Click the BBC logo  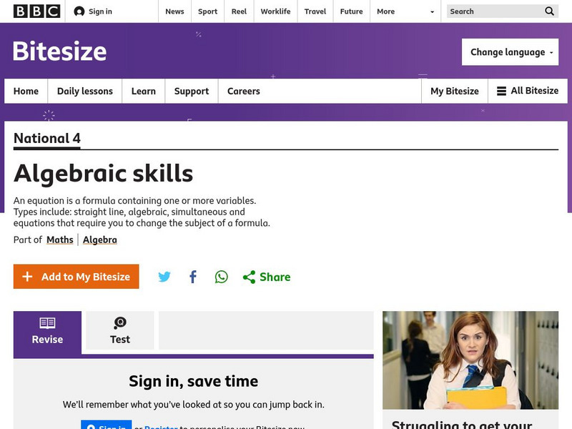coord(37,11)
